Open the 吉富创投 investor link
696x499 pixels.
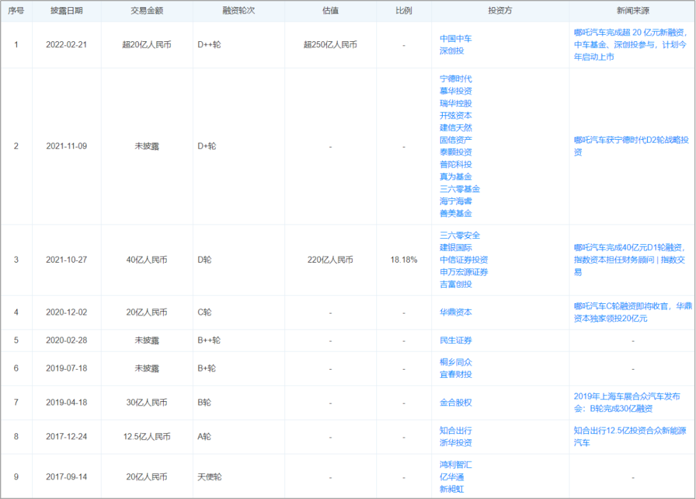tap(456, 284)
